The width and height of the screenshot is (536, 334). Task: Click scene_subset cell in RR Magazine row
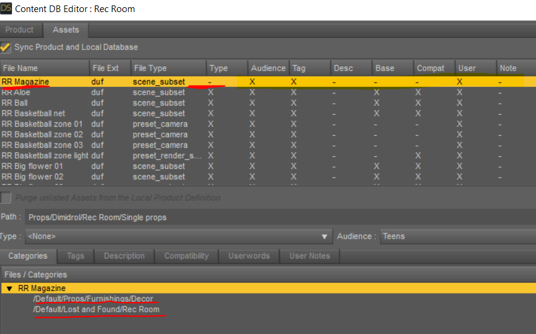click(x=159, y=82)
